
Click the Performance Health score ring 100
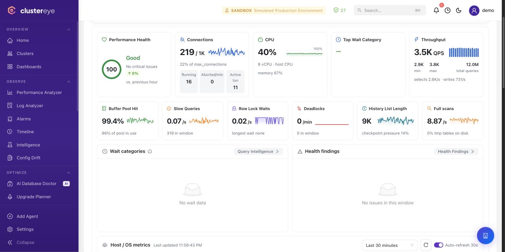point(111,69)
